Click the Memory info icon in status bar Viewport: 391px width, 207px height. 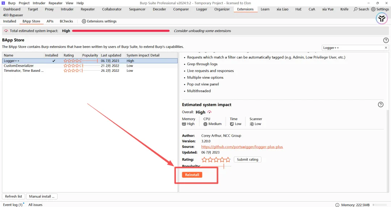pyautogui.click(x=337, y=205)
